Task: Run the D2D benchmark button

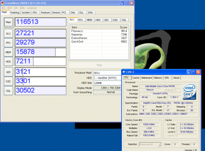Action: tap(8, 81)
